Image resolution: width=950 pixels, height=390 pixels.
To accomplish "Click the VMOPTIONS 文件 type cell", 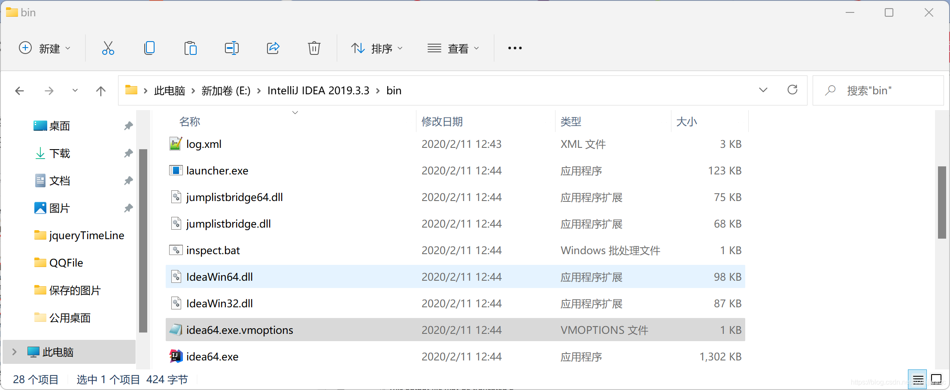I will [604, 330].
